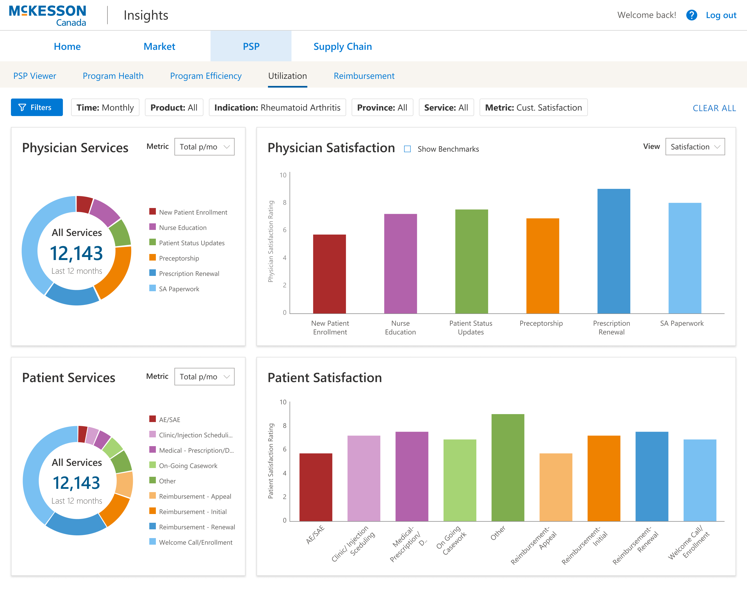Click the help question mark icon

coord(691,15)
